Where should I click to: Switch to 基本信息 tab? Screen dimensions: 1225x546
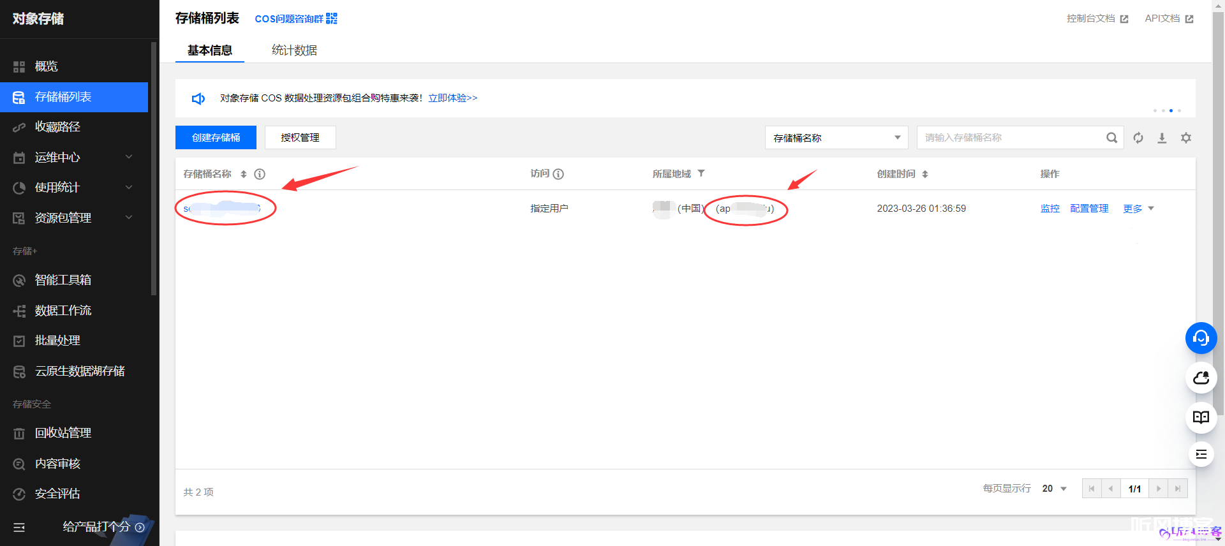click(210, 50)
